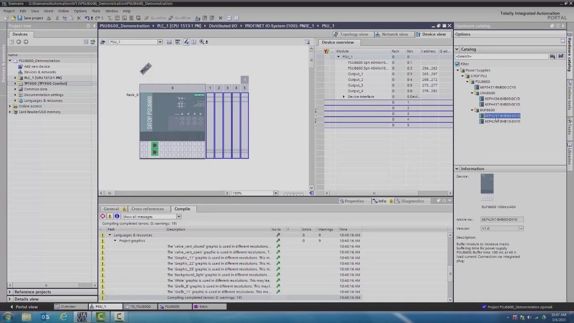Click the Article no. field in Information
Viewport: 574px width, 323px height.
tap(502, 219)
